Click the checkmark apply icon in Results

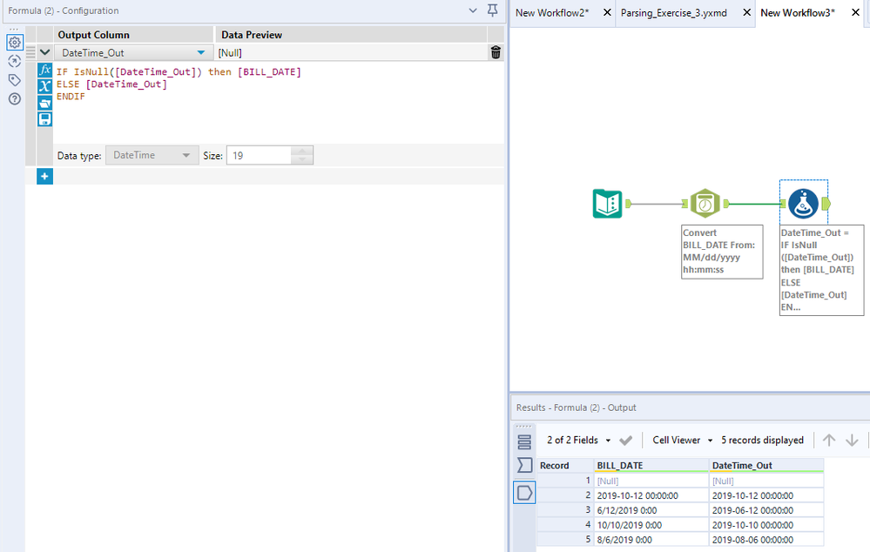pyautogui.click(x=626, y=440)
